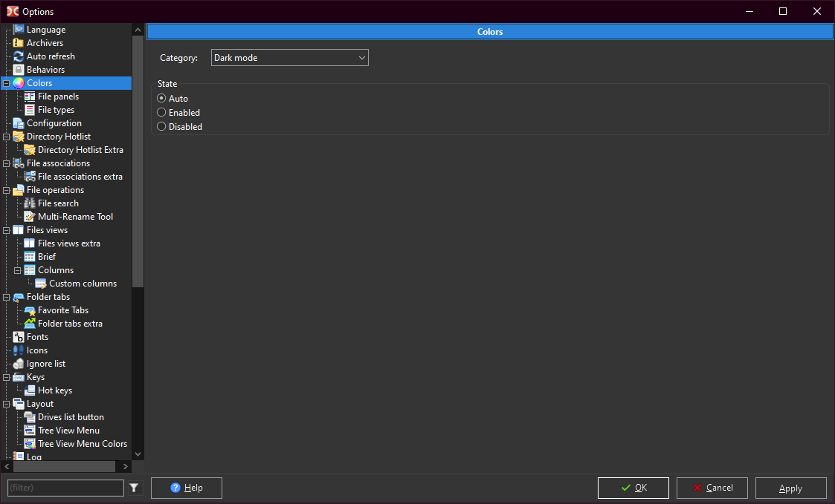Click the down arrow of tree scrollbar
Image resolution: width=835 pixels, height=504 pixels.
pyautogui.click(x=138, y=453)
